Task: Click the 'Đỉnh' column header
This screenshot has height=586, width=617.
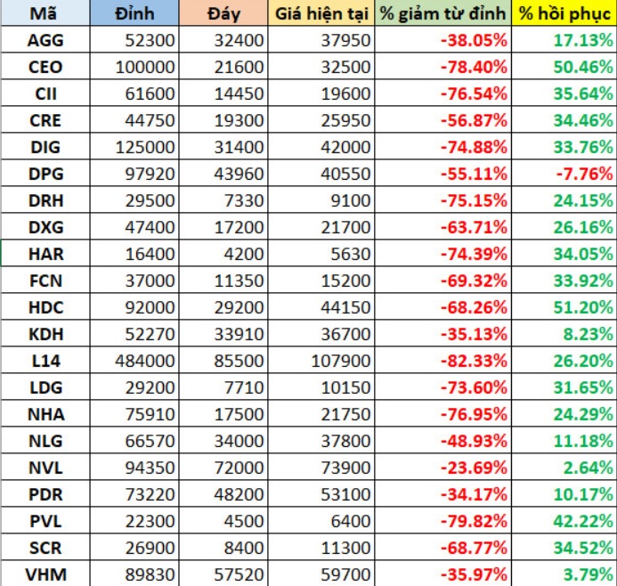Action: click(134, 13)
